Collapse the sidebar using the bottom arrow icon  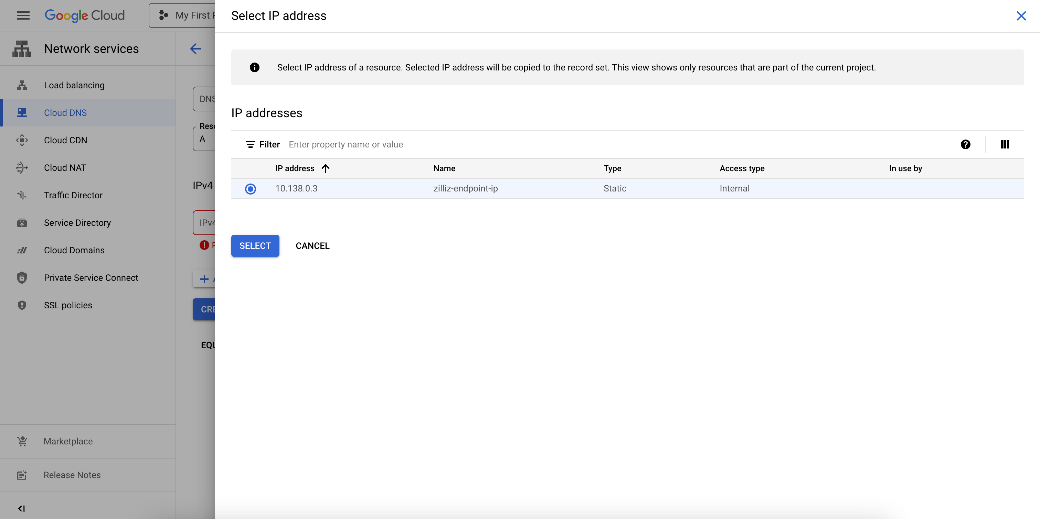[22, 508]
